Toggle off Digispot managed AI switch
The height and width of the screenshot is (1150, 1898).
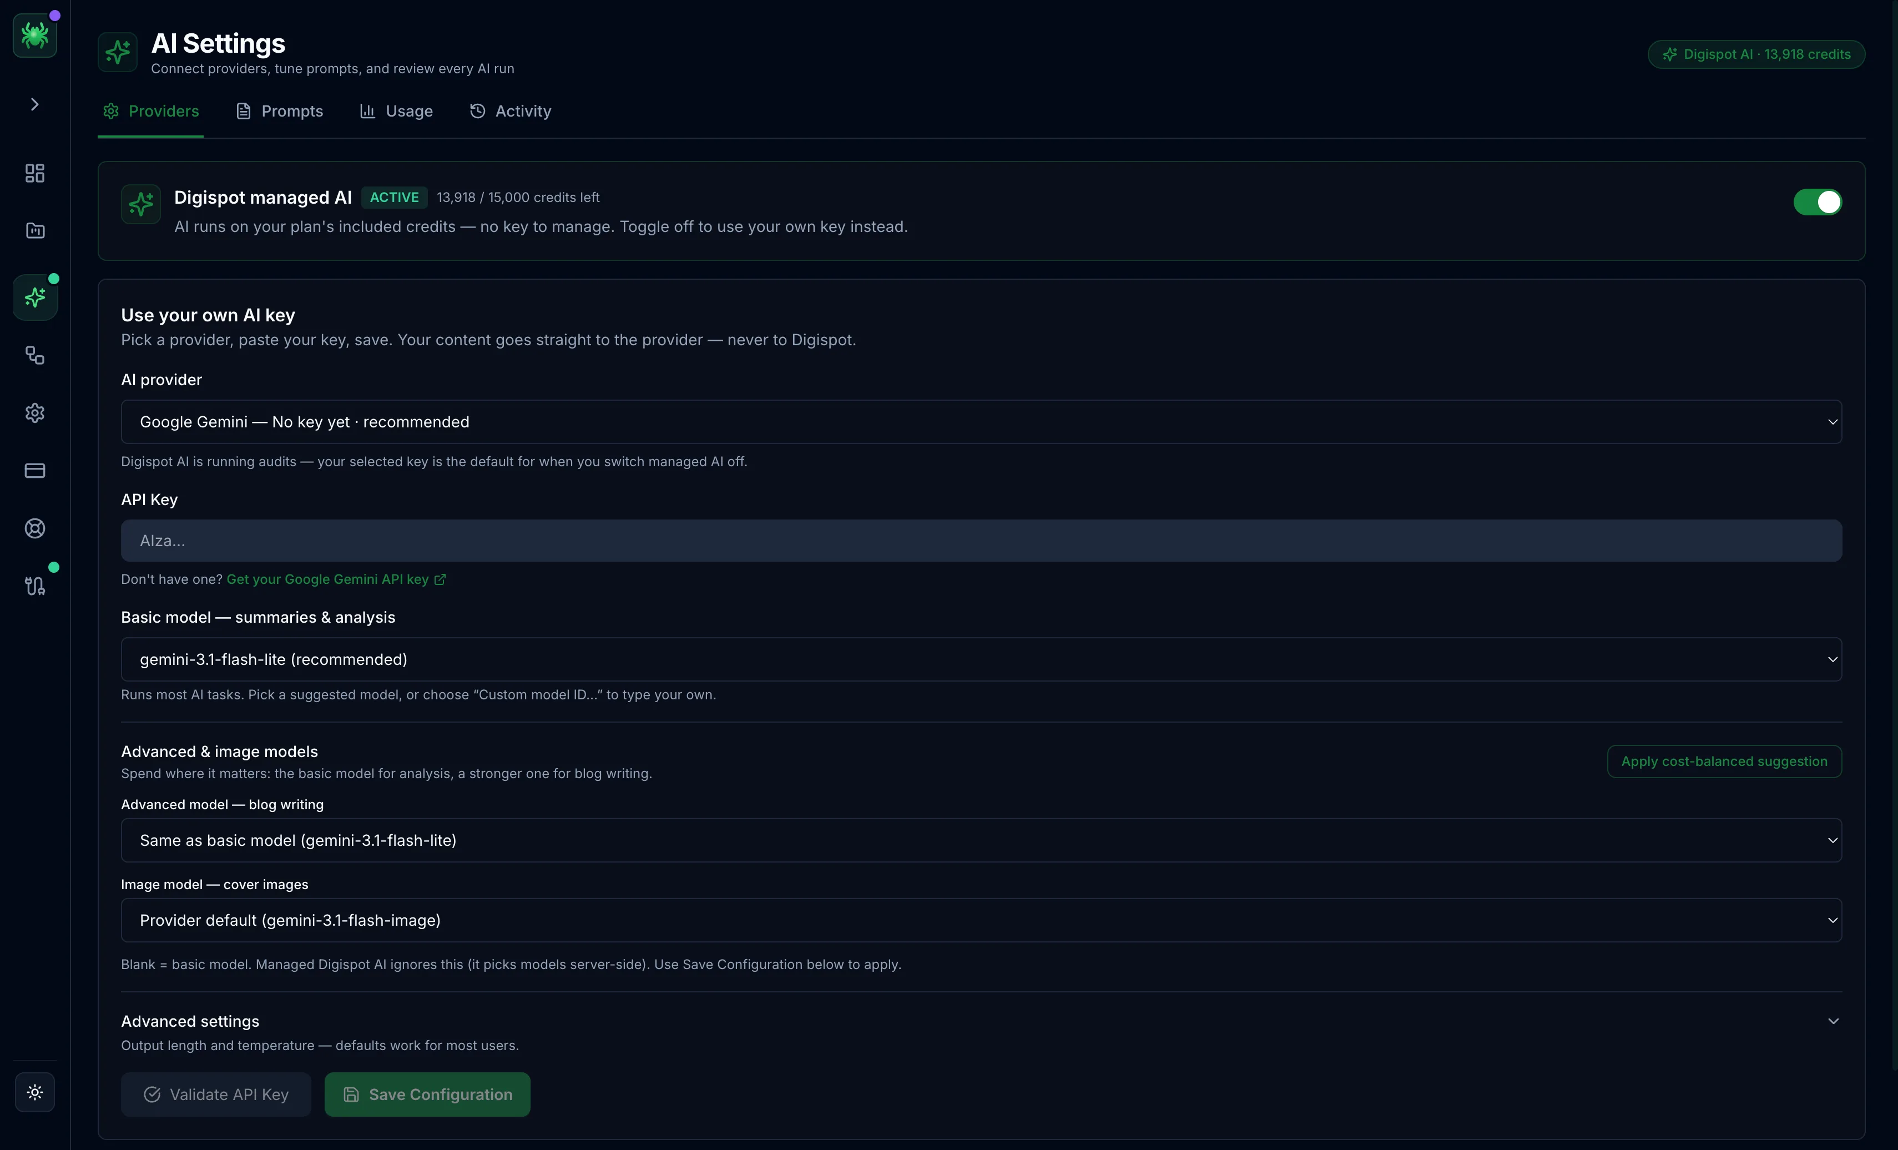[x=1817, y=202]
